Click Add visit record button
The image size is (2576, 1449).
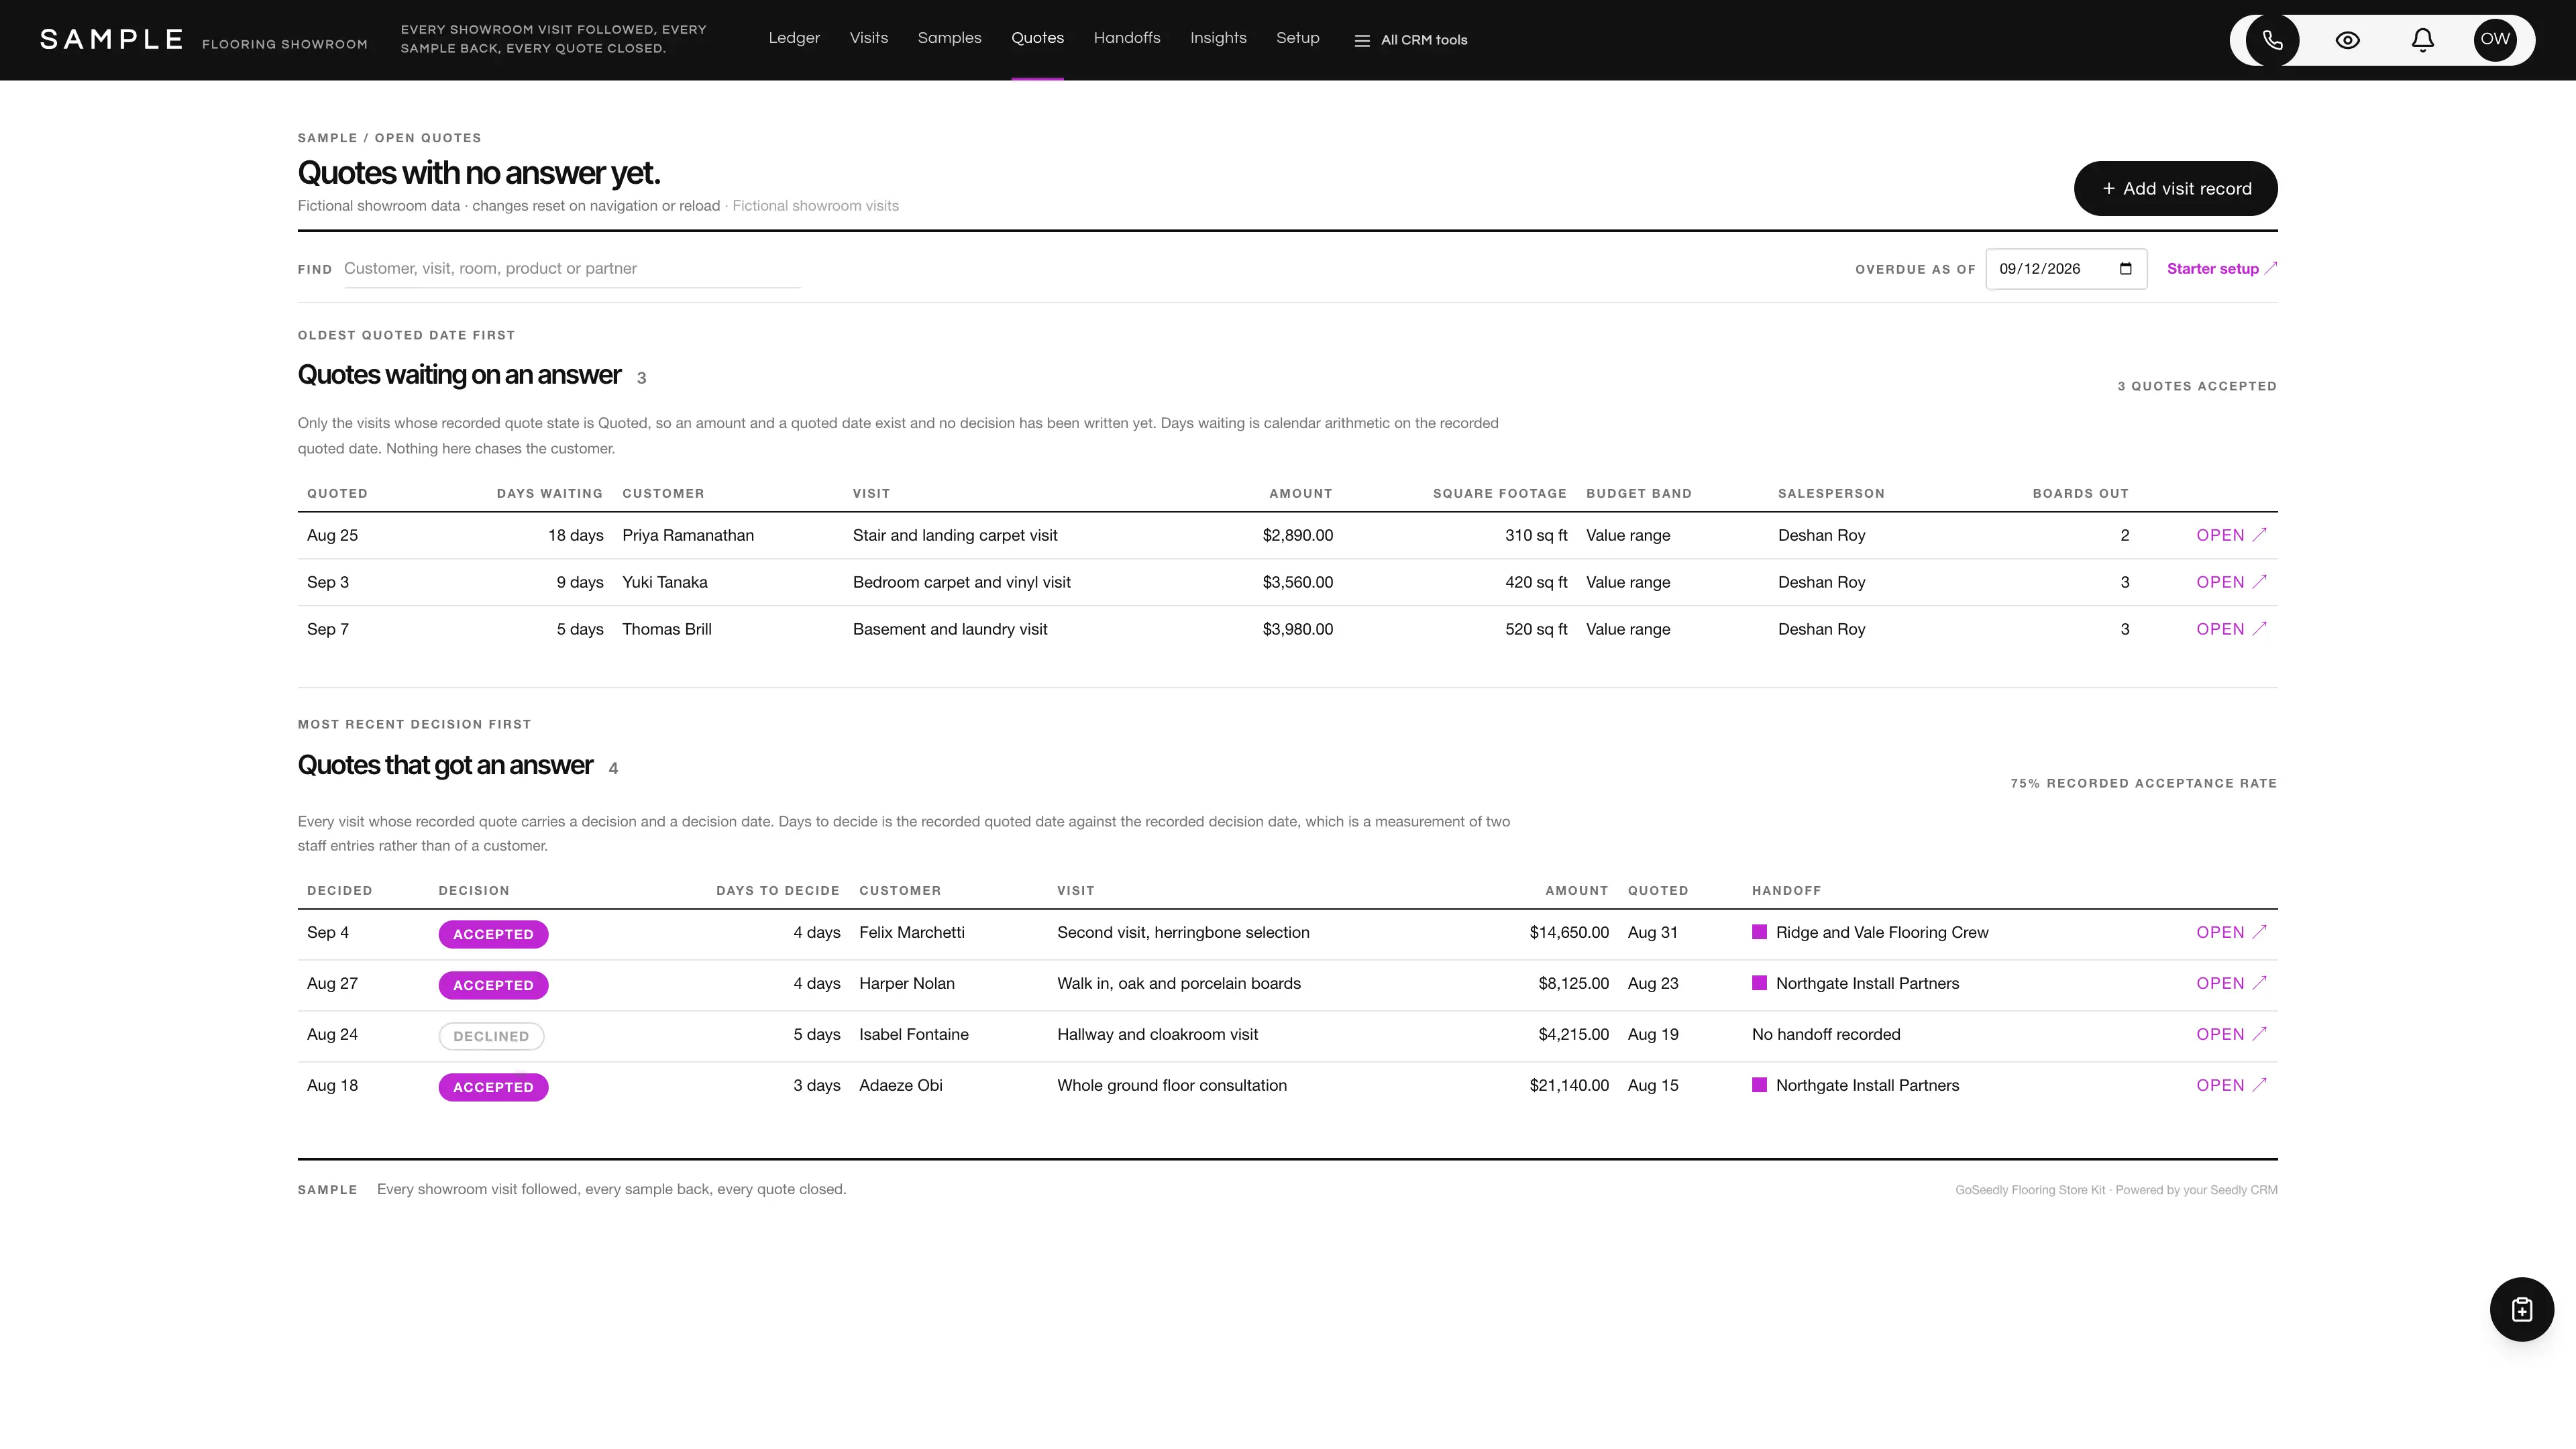[x=2175, y=188]
